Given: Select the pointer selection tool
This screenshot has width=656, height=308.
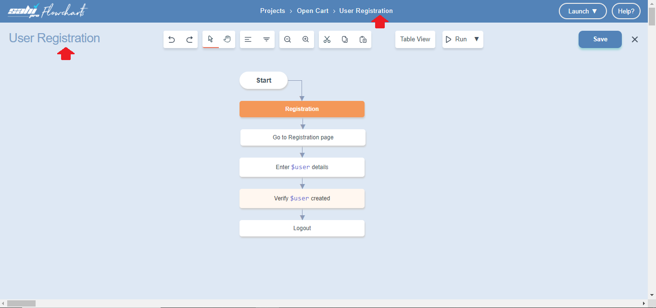Looking at the screenshot, I should (x=211, y=39).
